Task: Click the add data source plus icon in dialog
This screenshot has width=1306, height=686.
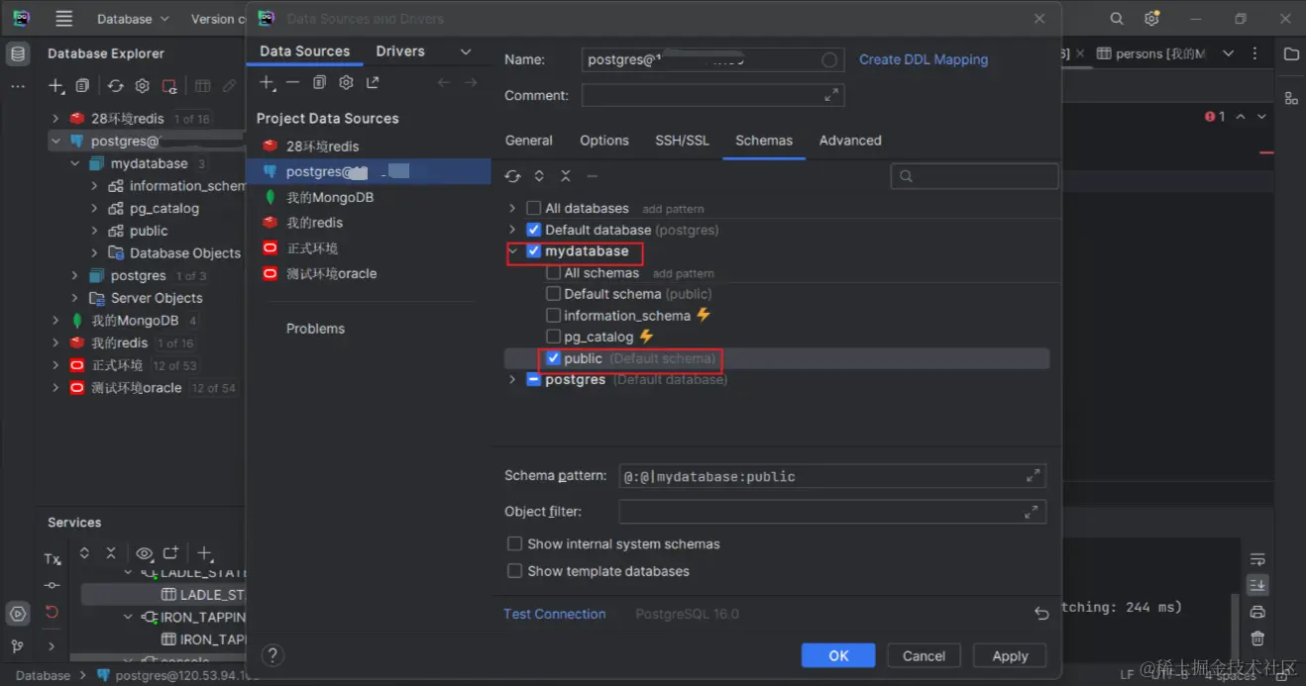Action: click(267, 83)
